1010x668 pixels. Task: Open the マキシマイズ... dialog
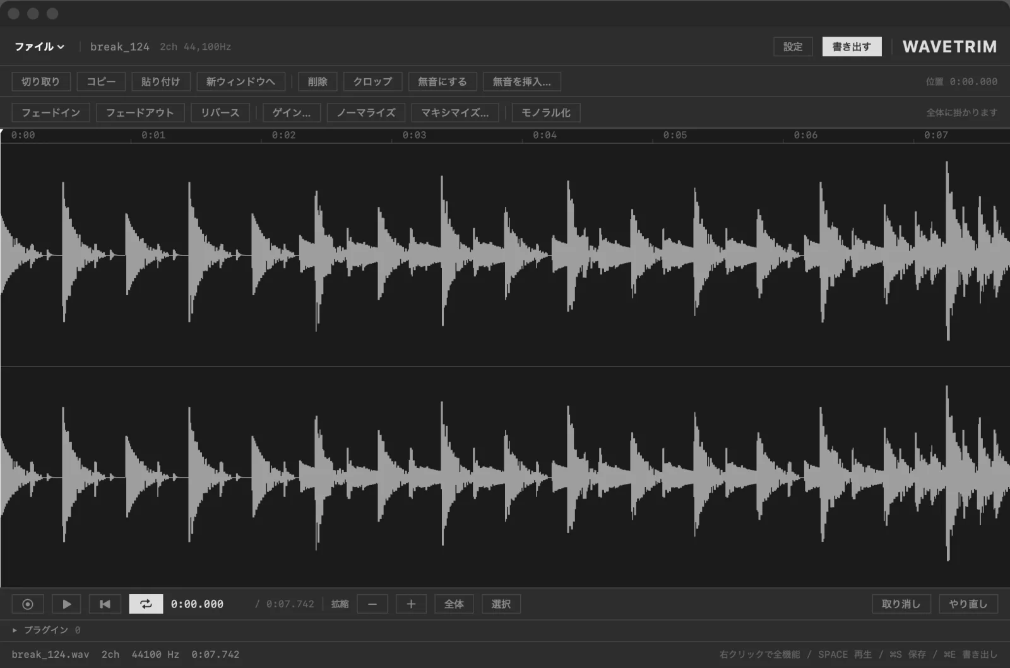click(x=455, y=113)
